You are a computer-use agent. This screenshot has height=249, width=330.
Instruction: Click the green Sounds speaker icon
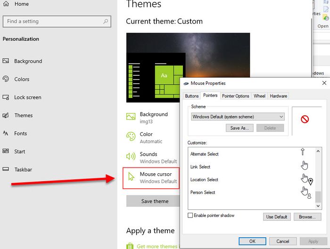coord(131,156)
